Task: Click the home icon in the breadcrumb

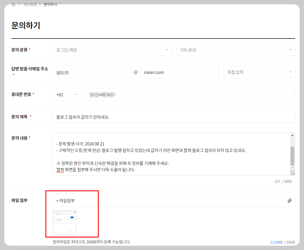Action: 13,4
